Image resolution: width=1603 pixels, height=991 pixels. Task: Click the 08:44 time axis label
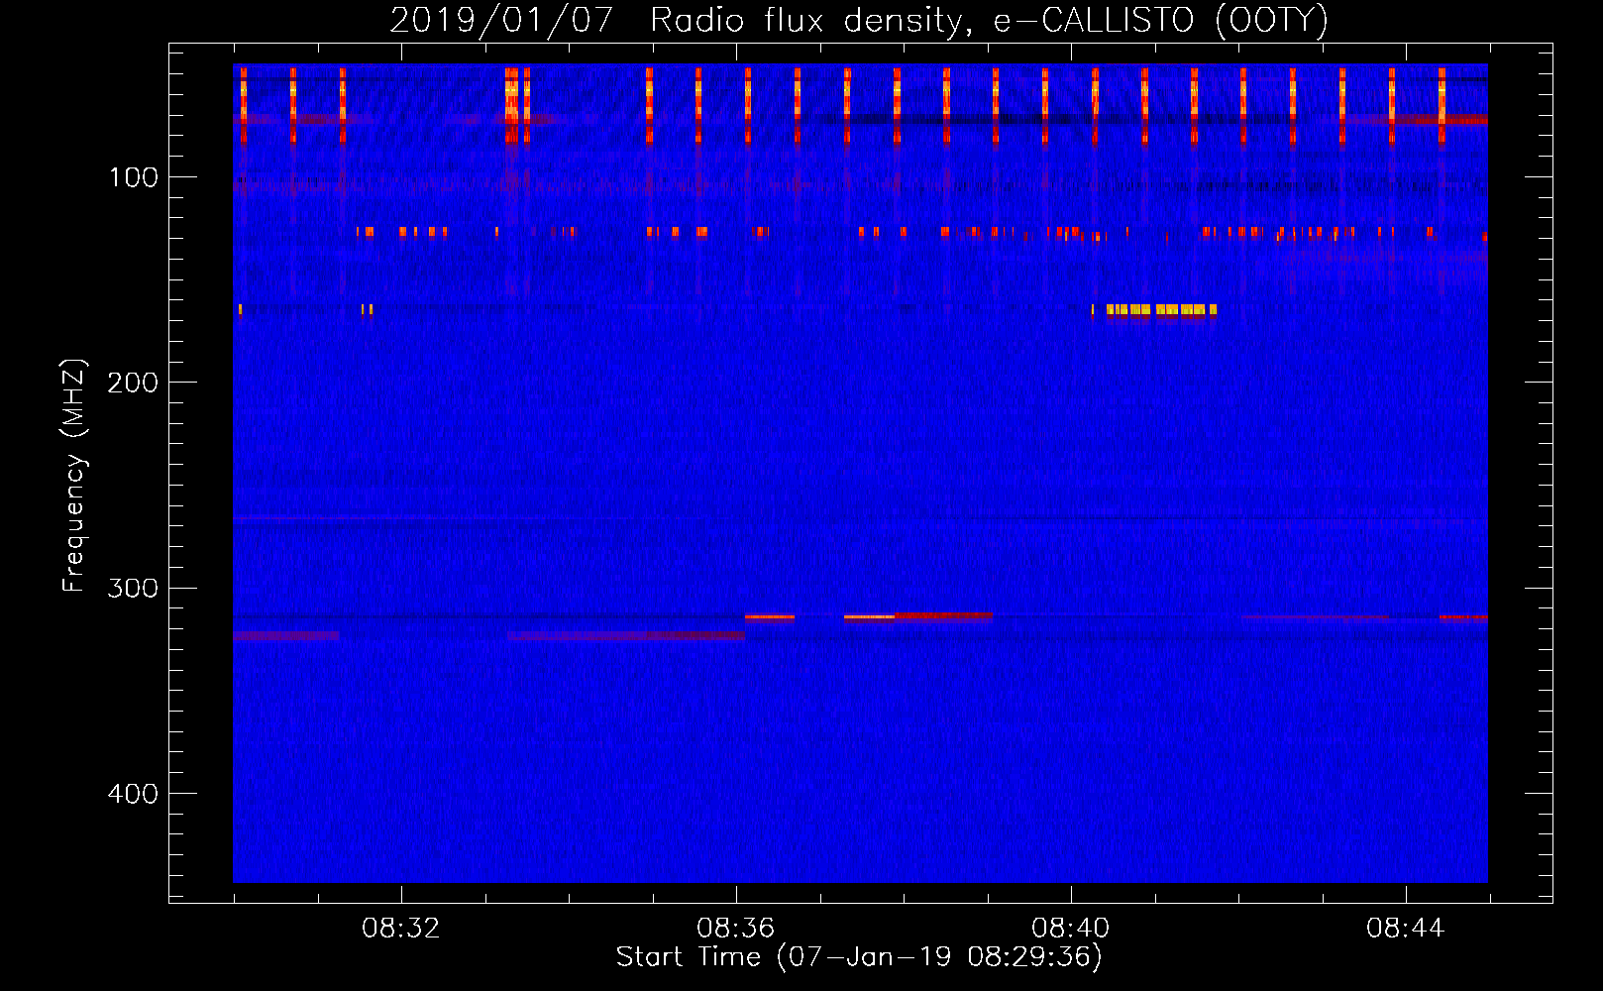click(x=1406, y=929)
